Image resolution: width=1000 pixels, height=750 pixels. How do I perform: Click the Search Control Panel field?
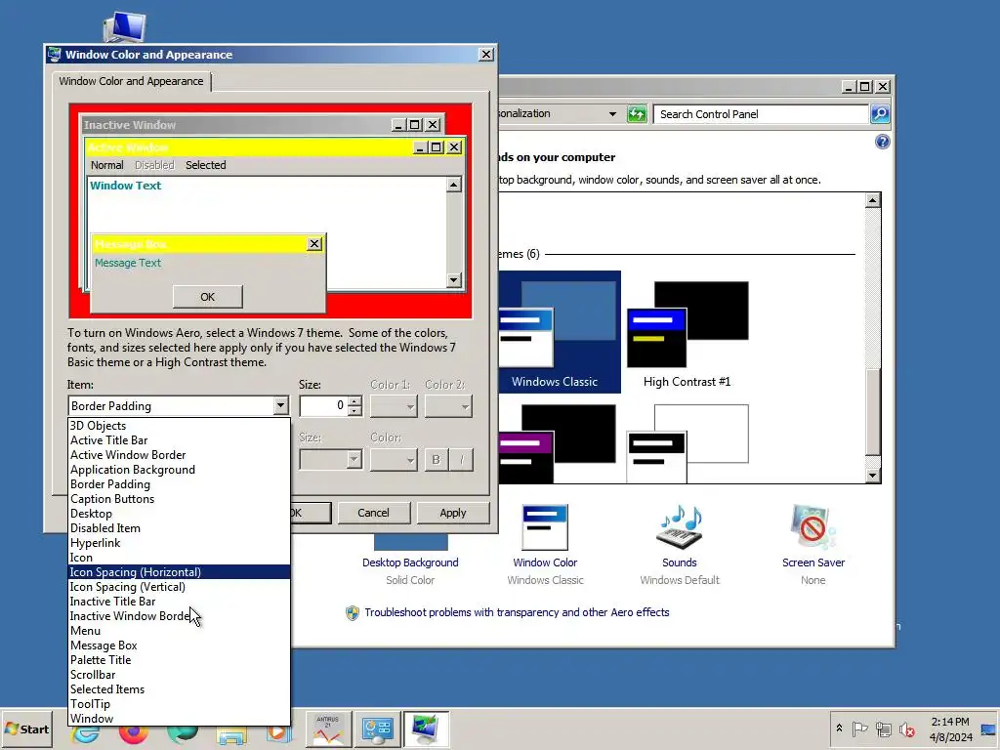click(x=761, y=114)
